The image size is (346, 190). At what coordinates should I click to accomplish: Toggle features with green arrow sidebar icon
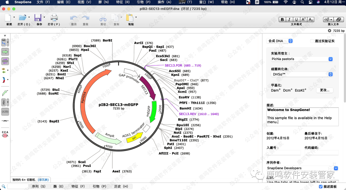pos(5,52)
